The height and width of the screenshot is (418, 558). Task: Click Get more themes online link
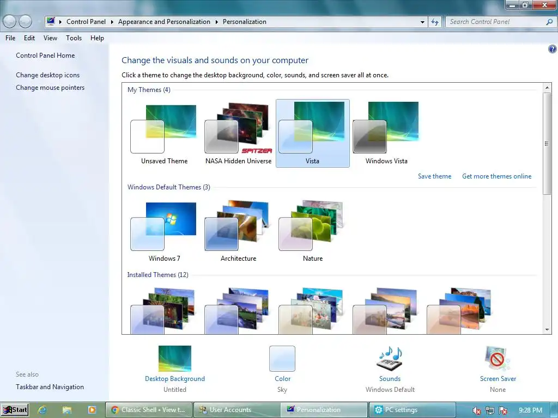click(496, 176)
